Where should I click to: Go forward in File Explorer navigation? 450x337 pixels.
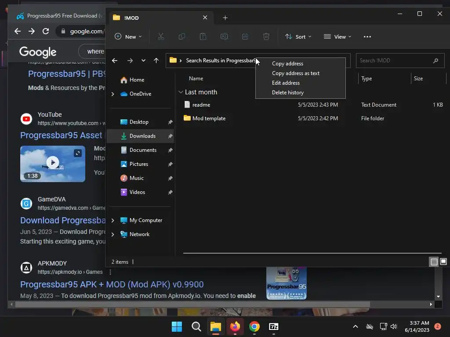(130, 61)
